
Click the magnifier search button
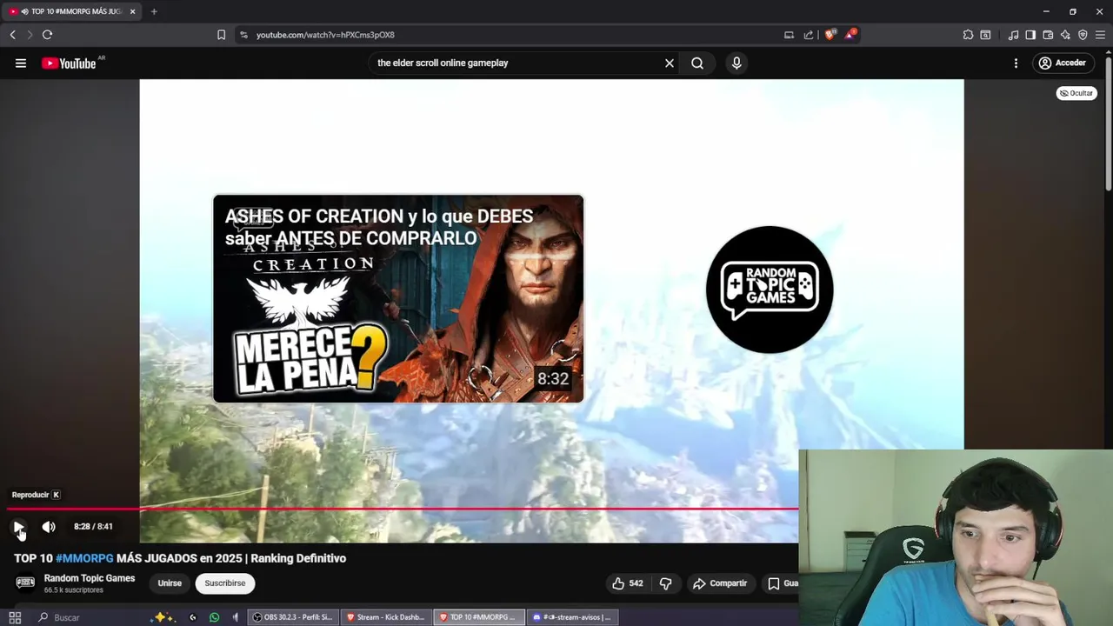tap(697, 63)
